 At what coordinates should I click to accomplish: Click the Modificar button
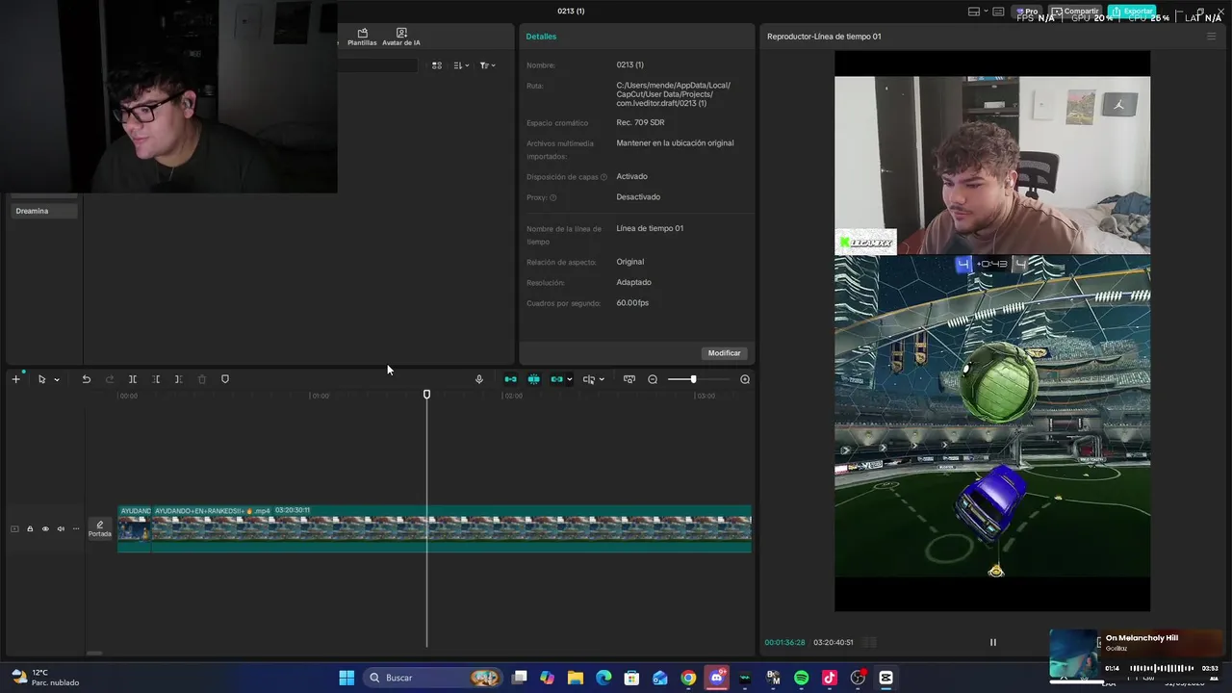[x=724, y=353]
